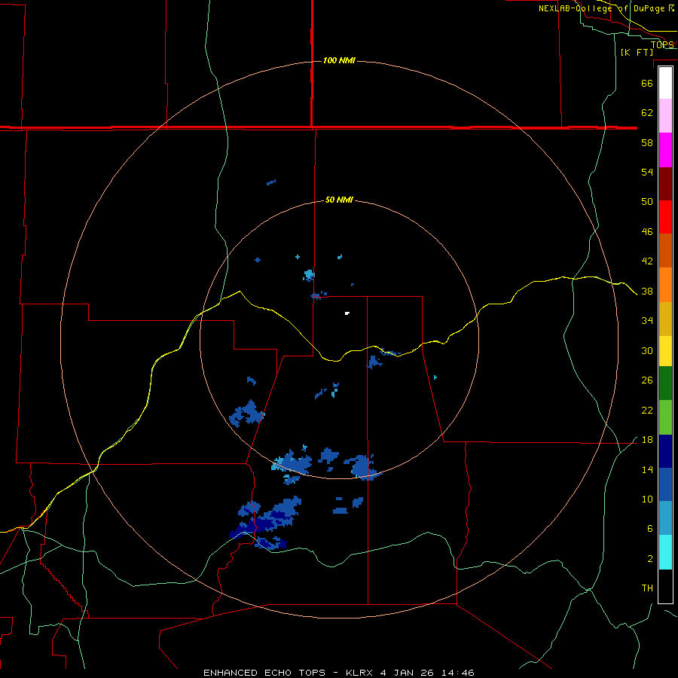Select the dark green legend swatch
Screen dimensions: 678x678
(665, 383)
